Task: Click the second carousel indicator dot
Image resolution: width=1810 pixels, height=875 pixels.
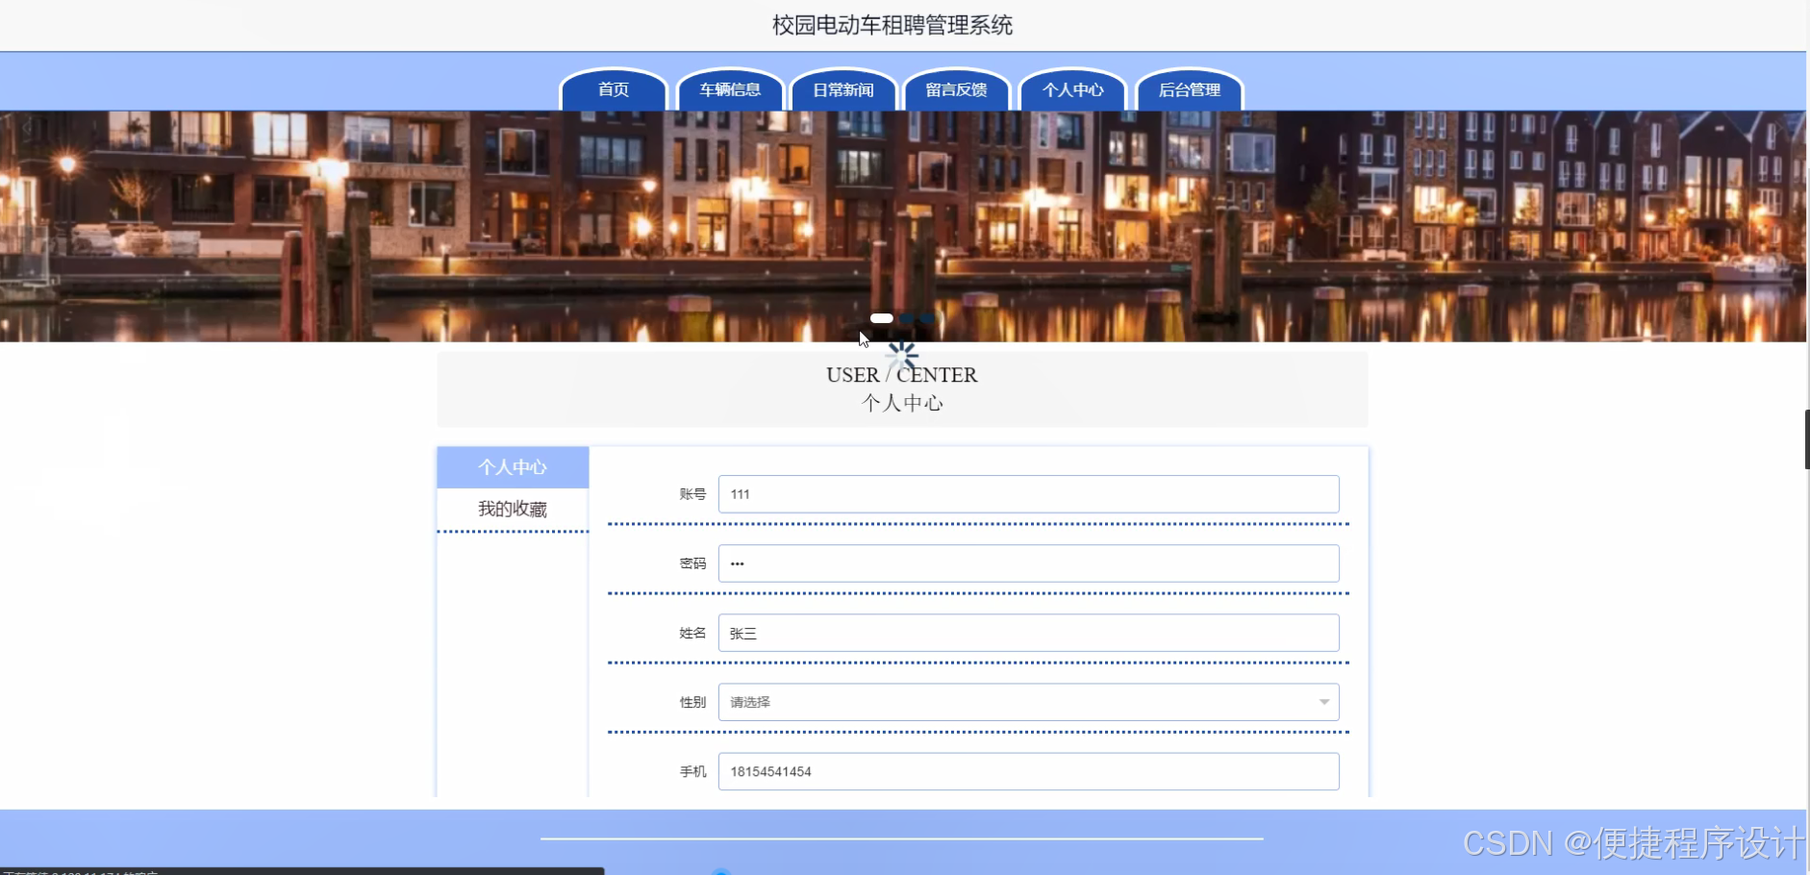Action: tap(907, 318)
